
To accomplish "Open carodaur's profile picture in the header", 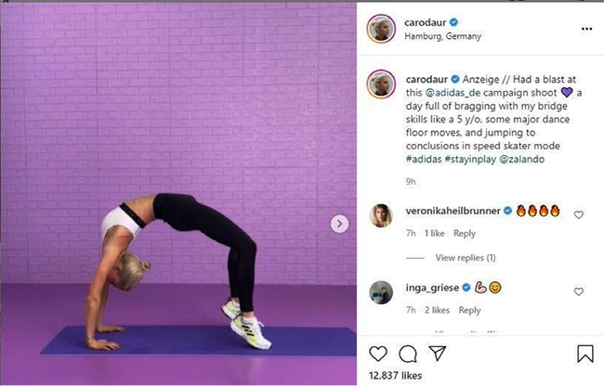I will pyautogui.click(x=381, y=29).
